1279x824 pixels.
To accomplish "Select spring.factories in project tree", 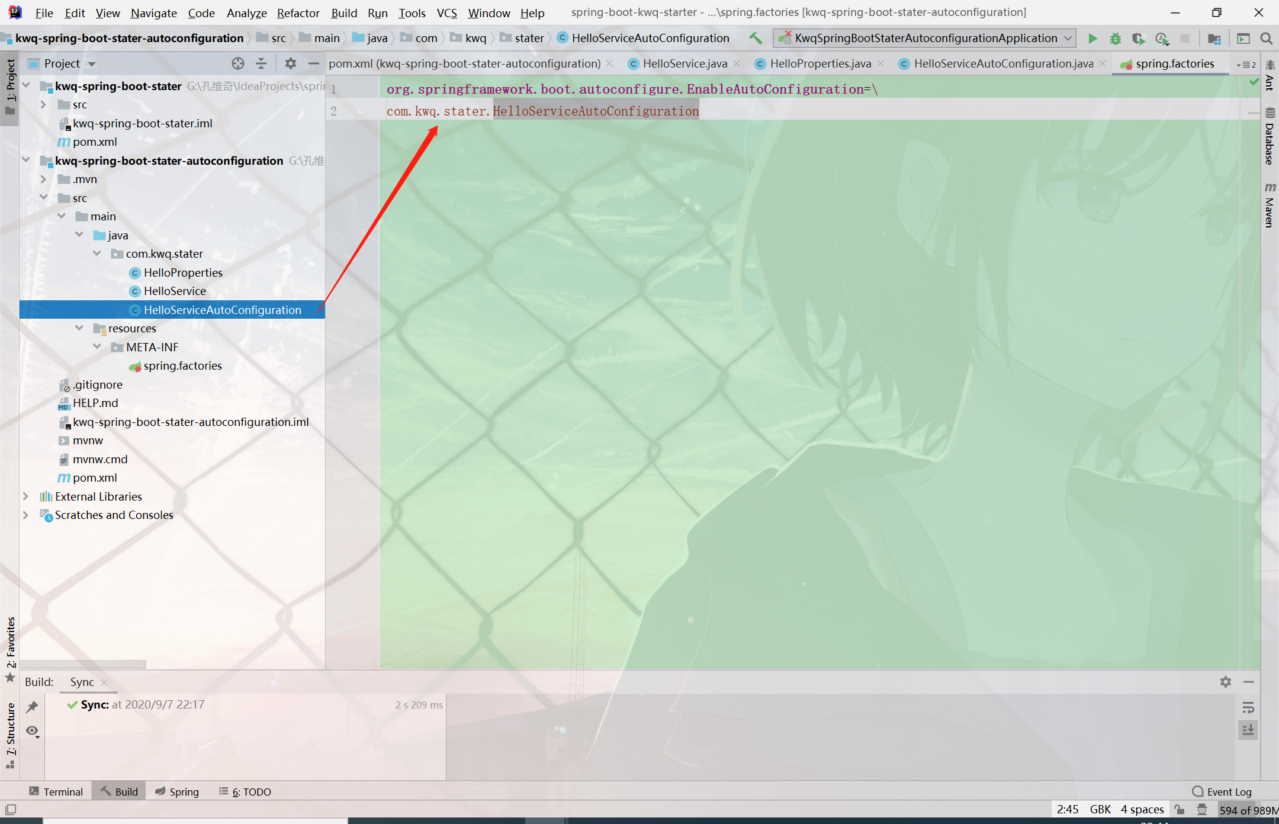I will click(x=182, y=365).
